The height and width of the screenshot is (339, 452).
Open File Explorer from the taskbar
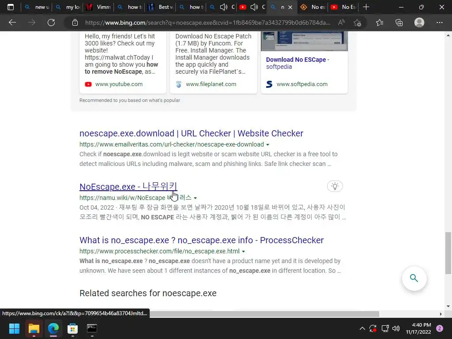[x=34, y=328]
